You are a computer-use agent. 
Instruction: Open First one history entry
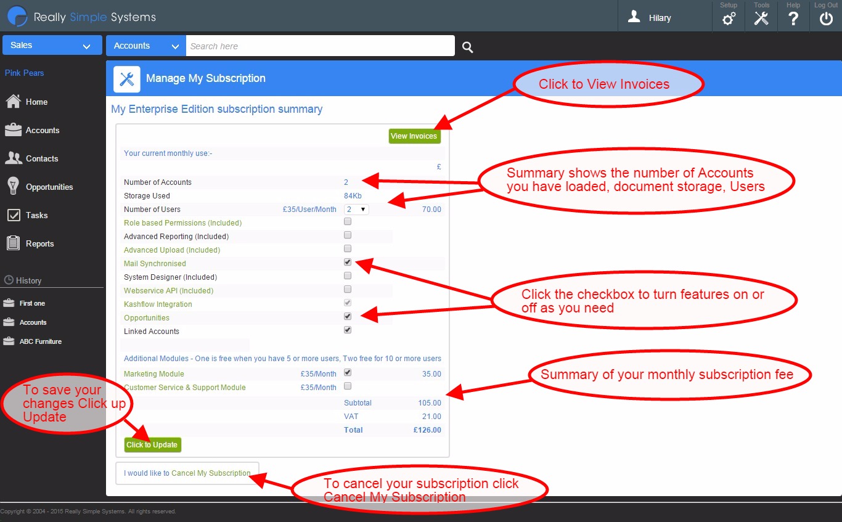pos(32,303)
